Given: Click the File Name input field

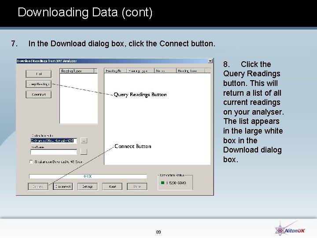Looking at the screenshot, I should [54, 152].
